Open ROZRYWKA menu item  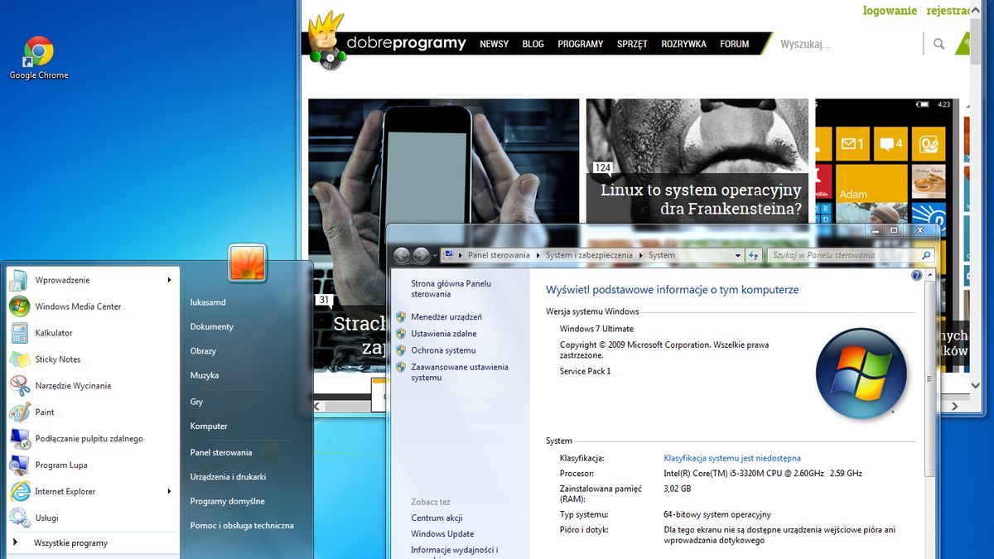point(684,44)
